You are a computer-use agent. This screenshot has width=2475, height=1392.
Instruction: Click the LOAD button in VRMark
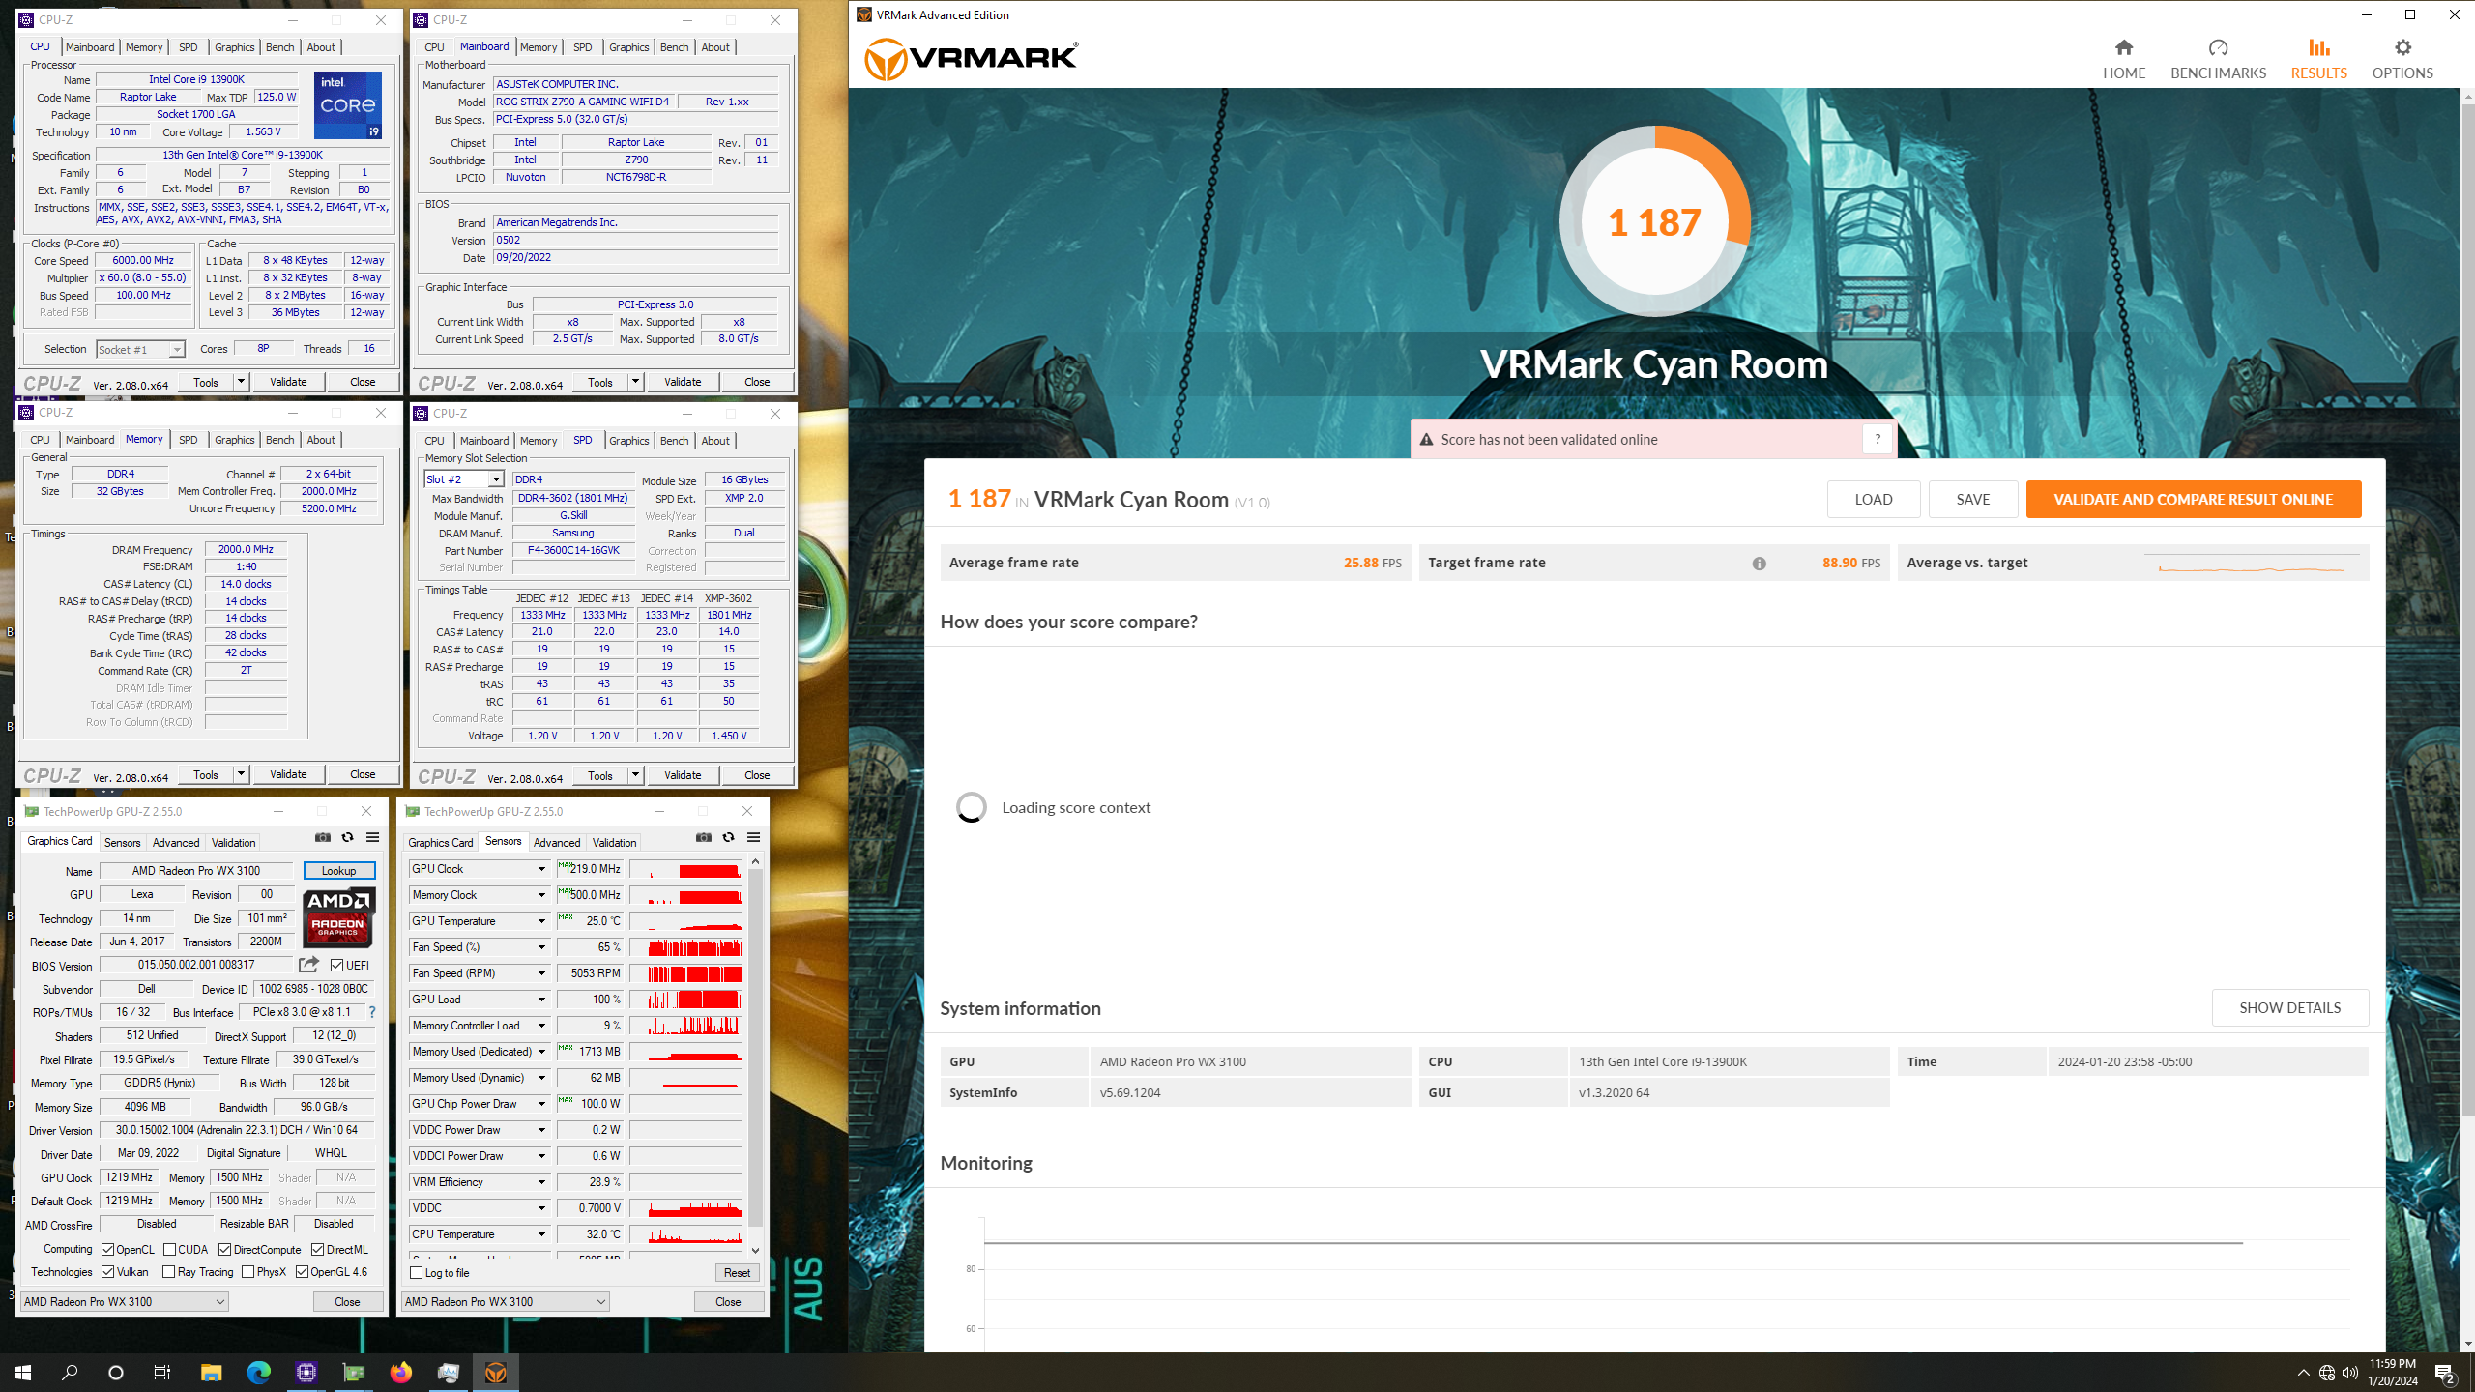[1873, 499]
